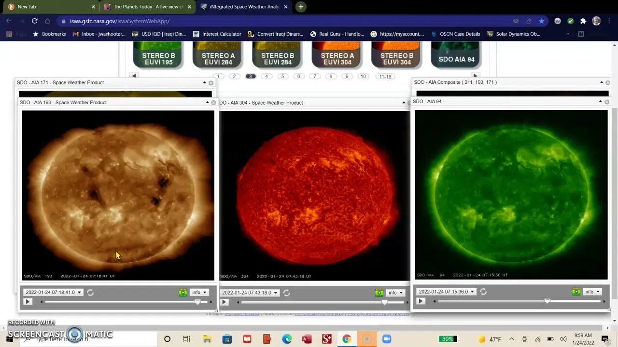
Task: Open Chrome extensions puzzle icon
Action: point(583,21)
